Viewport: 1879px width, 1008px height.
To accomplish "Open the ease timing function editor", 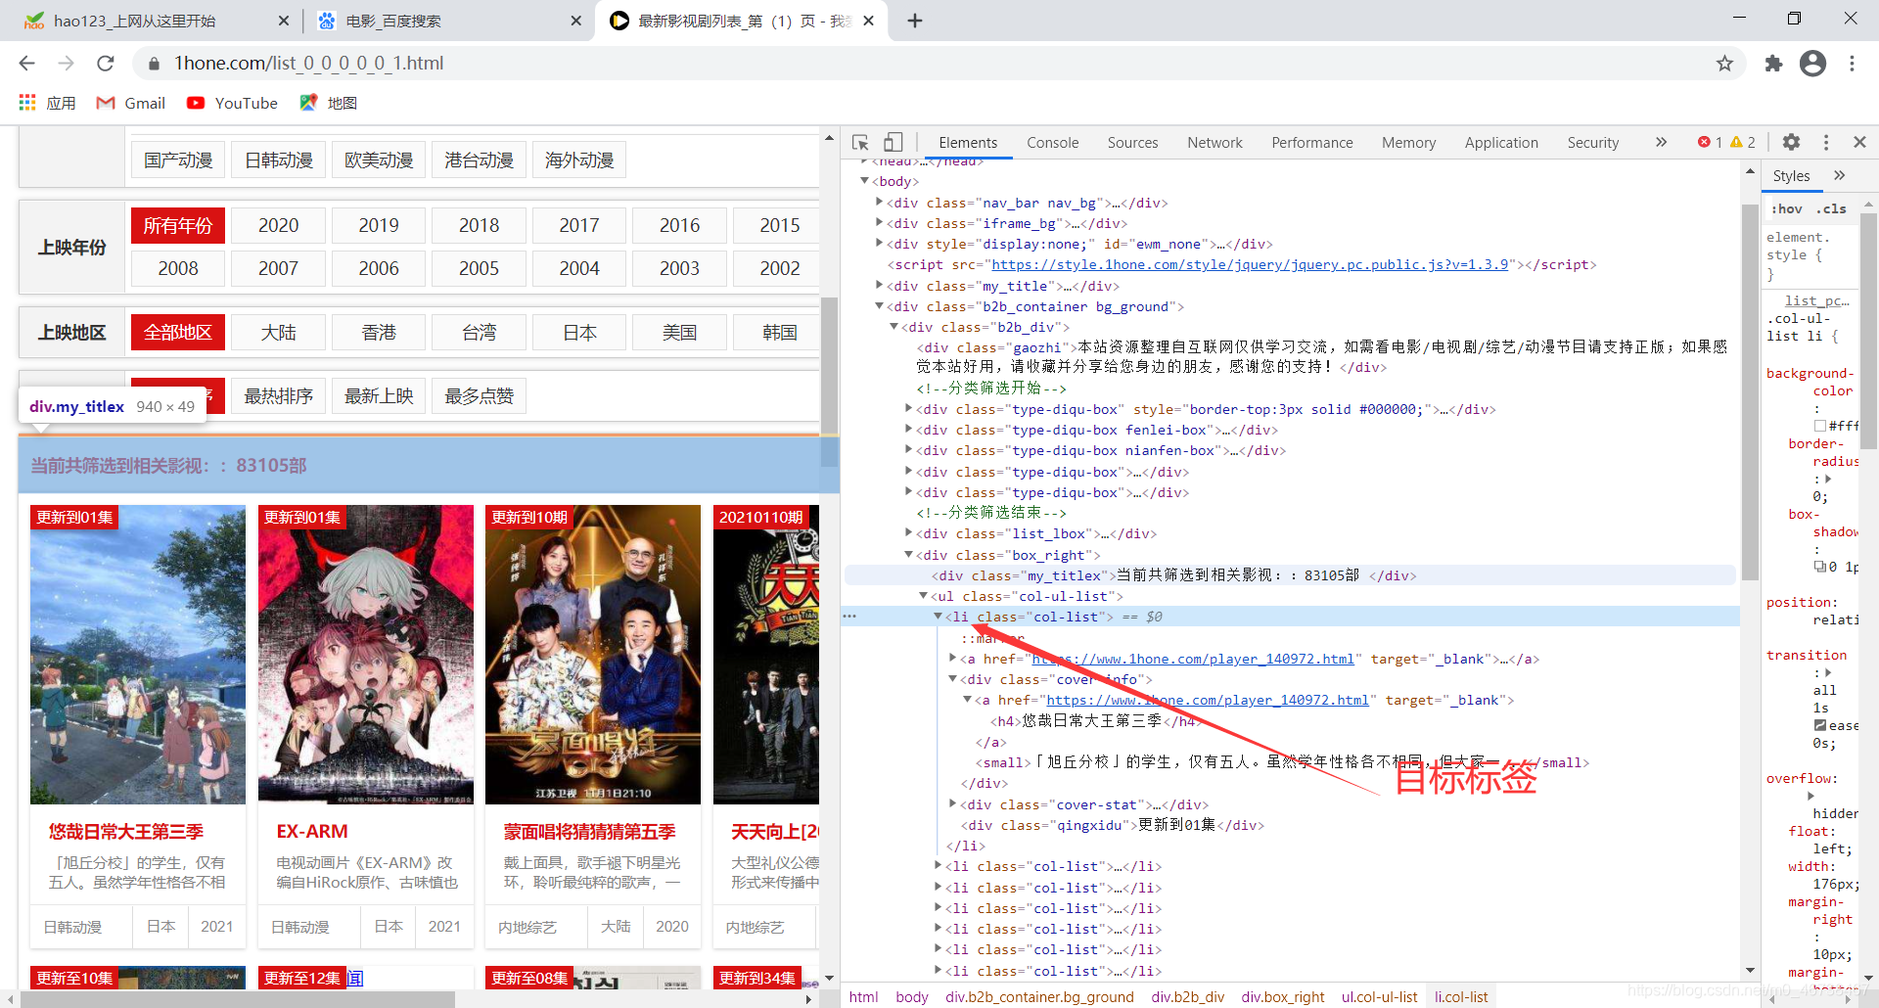I will [x=1820, y=725].
